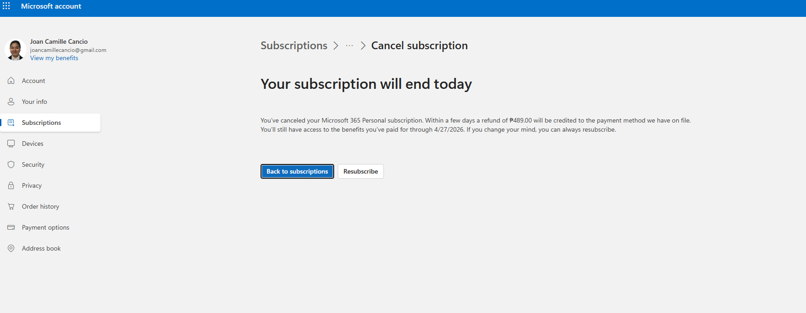The width and height of the screenshot is (806, 313).
Task: Click the Account home icon
Action: [x=11, y=81]
